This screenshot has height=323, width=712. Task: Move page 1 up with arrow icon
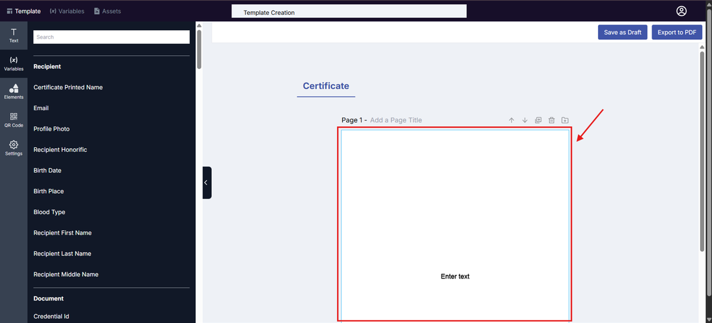coord(511,120)
